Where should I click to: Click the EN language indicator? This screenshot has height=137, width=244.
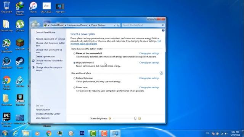coord(207,133)
